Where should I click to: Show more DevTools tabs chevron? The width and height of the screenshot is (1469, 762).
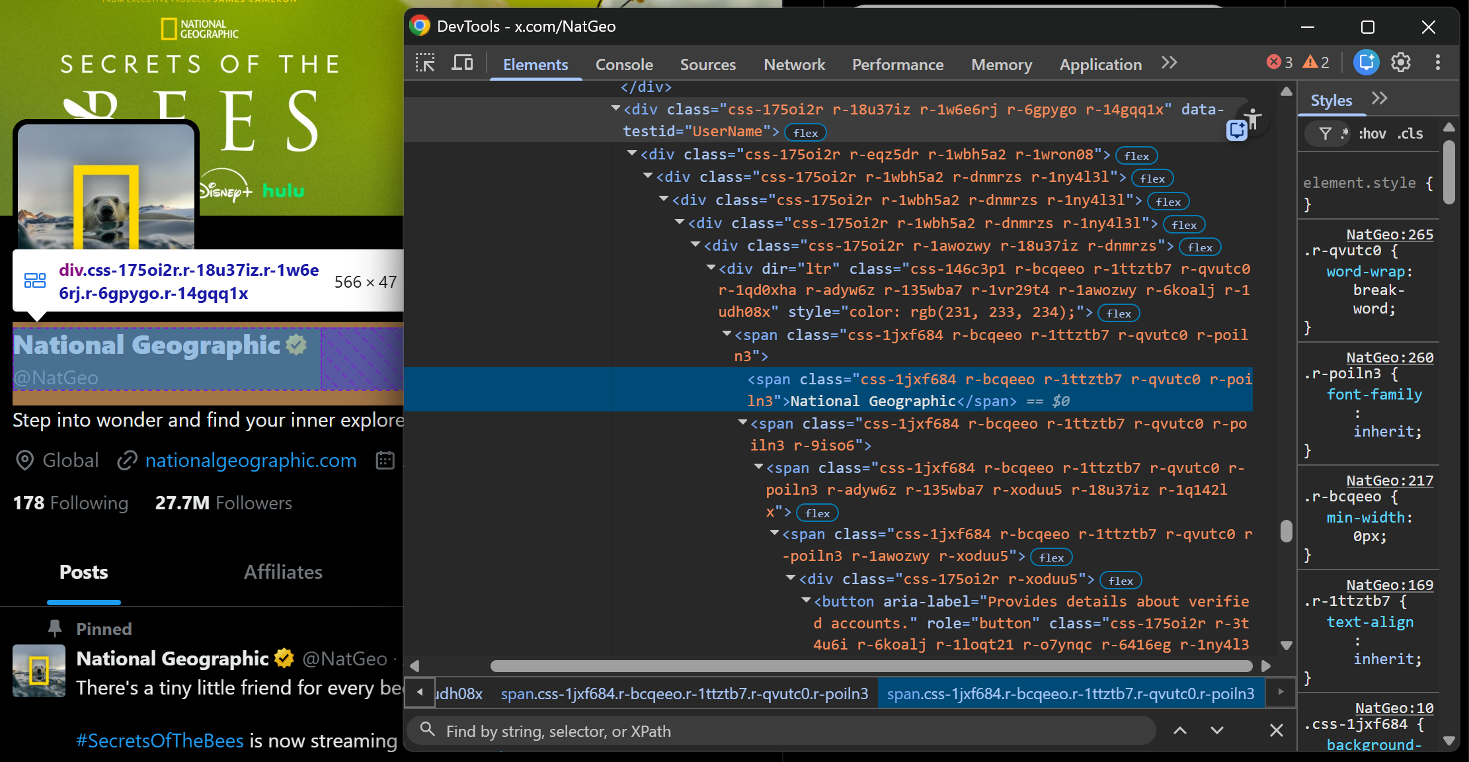pyautogui.click(x=1170, y=63)
